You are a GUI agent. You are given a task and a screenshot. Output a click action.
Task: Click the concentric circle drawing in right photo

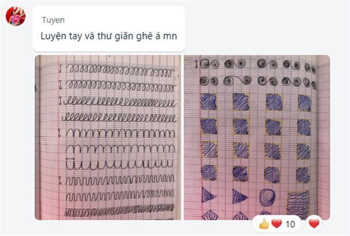(268, 197)
